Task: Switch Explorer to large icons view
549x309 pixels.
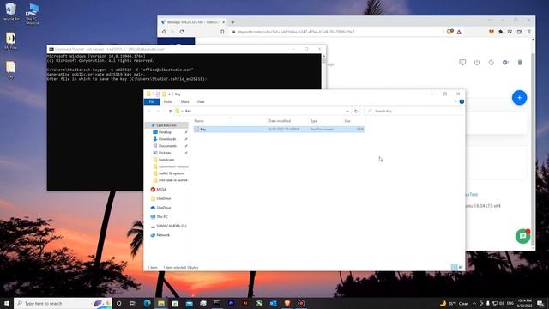Action: tap(461, 267)
